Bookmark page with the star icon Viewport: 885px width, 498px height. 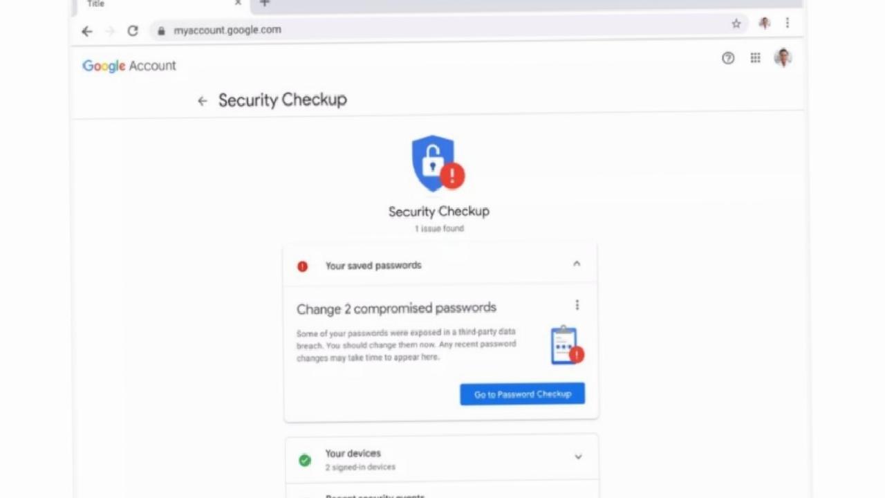point(736,24)
